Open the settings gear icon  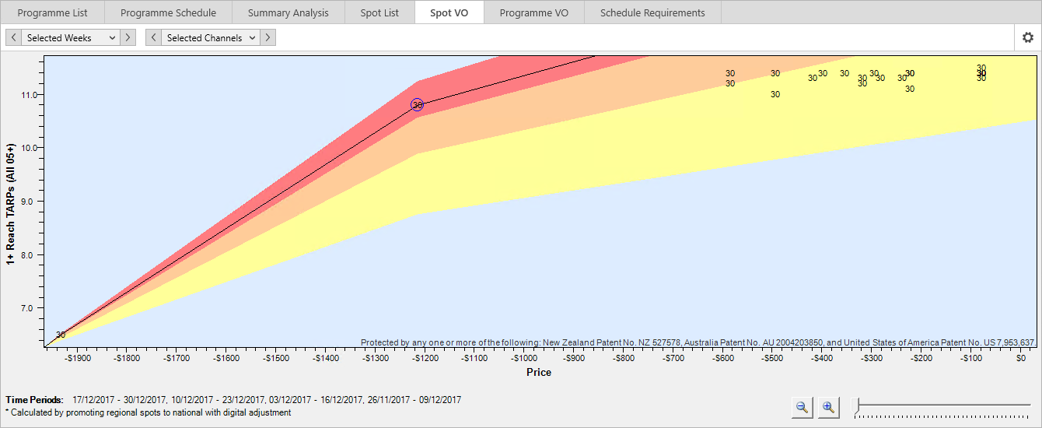[1028, 37]
